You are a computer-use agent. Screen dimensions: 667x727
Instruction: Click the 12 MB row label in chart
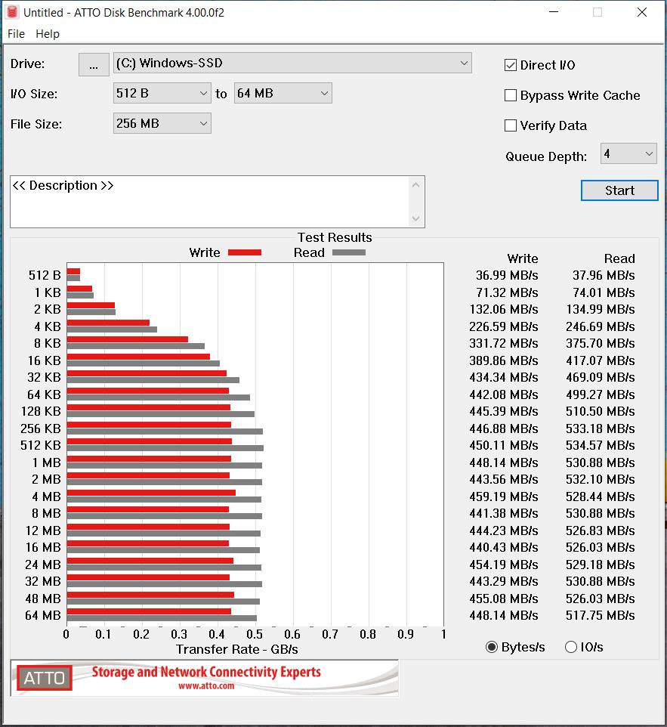(x=43, y=531)
